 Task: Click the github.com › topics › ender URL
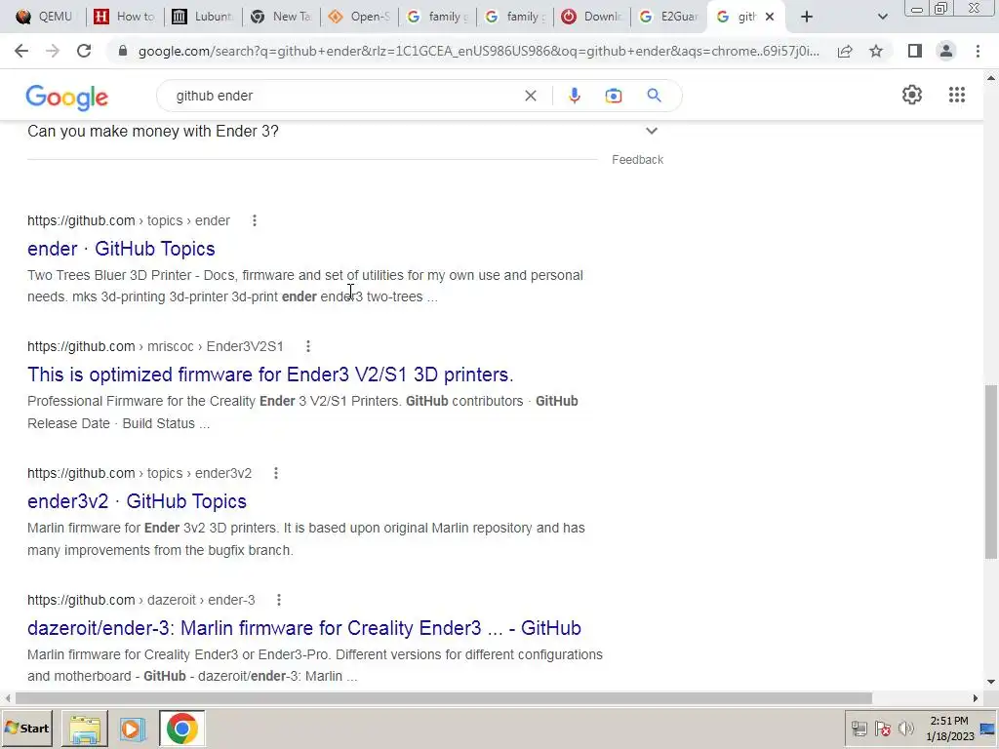(x=129, y=220)
